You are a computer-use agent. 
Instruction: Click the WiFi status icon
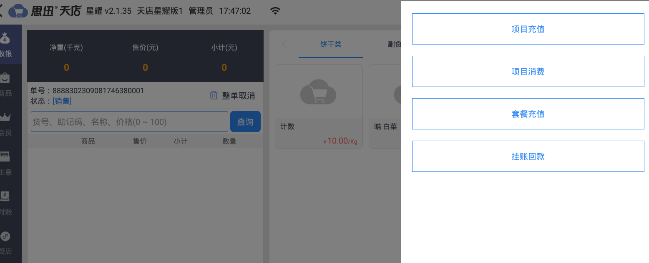[275, 11]
